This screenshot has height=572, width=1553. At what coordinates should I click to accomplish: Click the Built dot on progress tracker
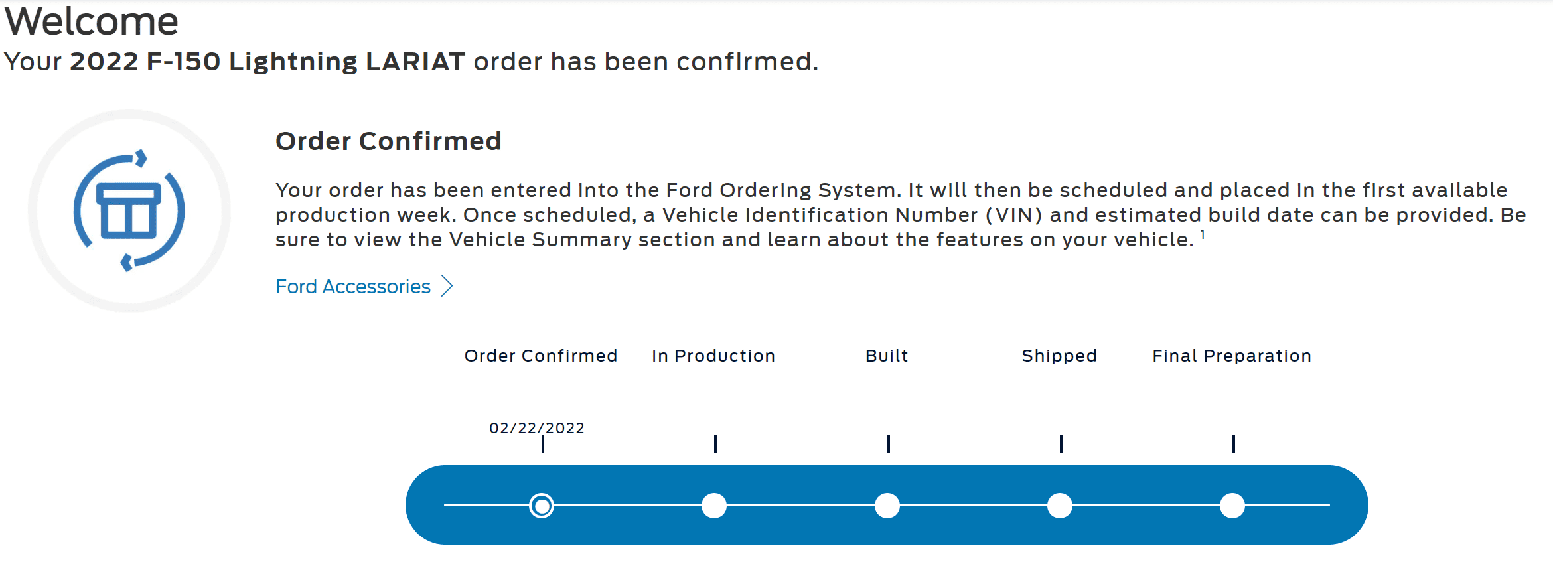(887, 506)
